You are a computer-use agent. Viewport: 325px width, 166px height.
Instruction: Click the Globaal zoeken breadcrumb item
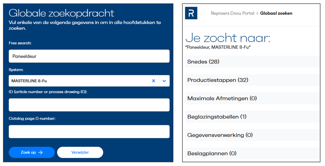click(x=276, y=13)
